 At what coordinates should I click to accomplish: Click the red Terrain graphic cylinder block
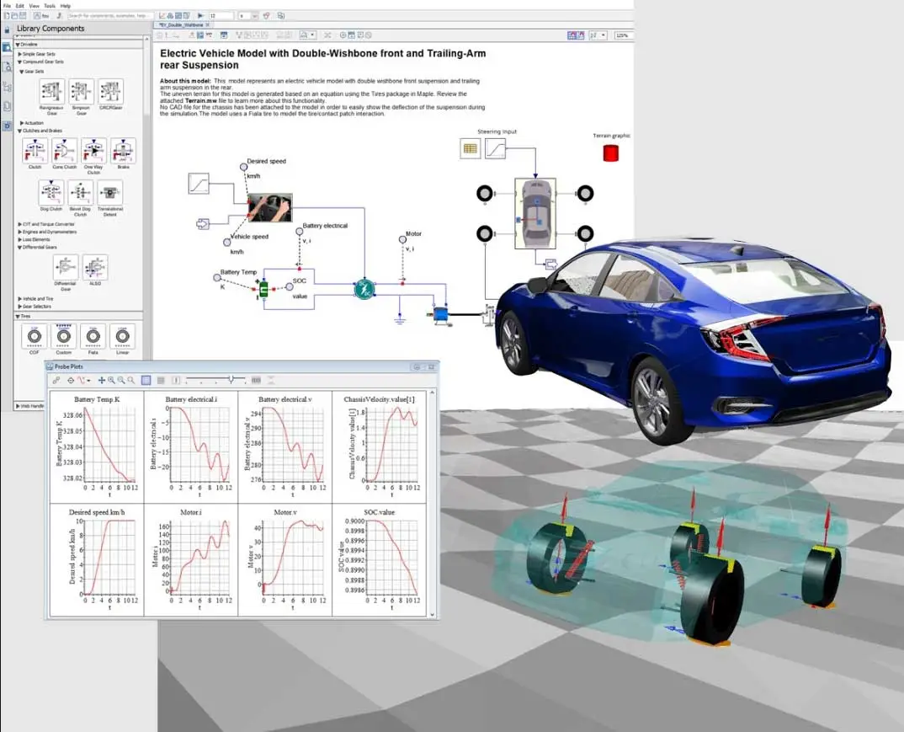tap(610, 152)
